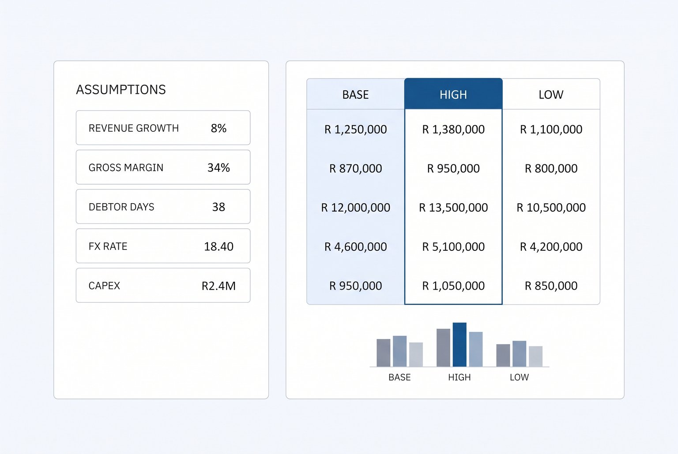Viewport: 678px width, 454px height.
Task: Click high value R 13,500,000
Action: 453,208
